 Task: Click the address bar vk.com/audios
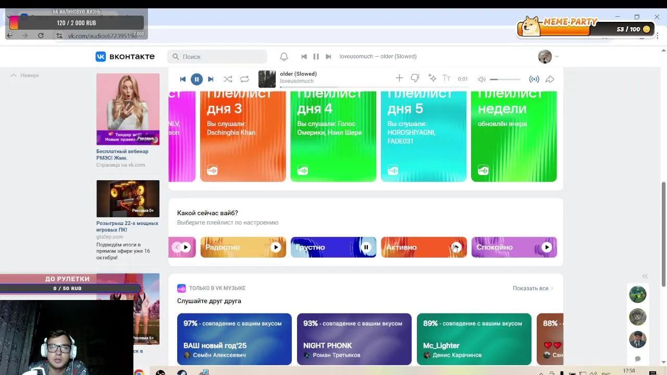102,35
